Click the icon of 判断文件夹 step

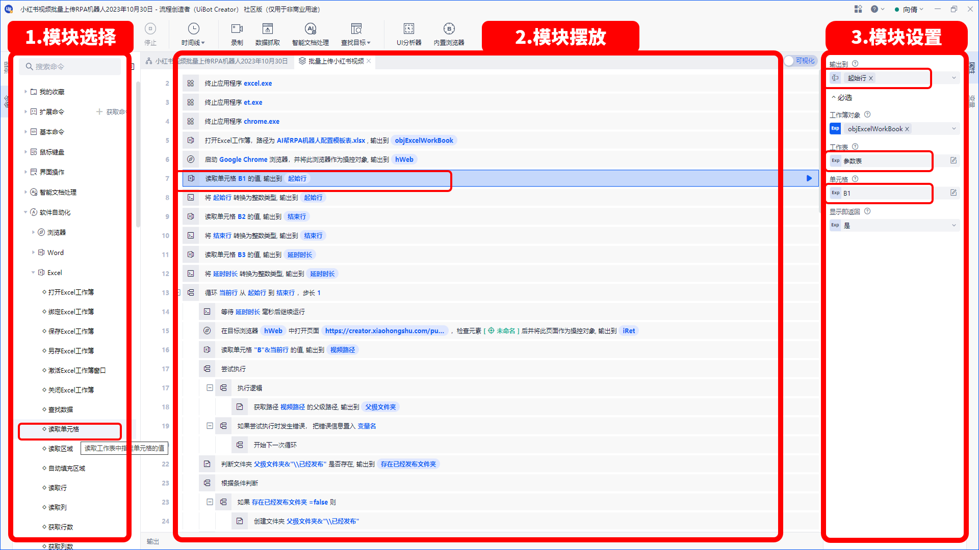coord(207,464)
